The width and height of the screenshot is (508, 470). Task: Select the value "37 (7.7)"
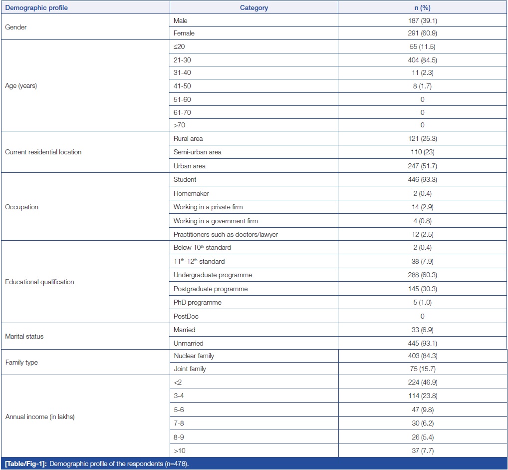422,451
